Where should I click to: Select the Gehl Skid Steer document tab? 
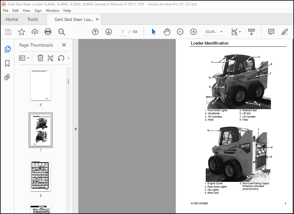click(74, 19)
